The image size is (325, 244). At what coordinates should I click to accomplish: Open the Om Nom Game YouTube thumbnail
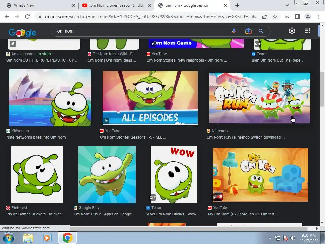(x=196, y=43)
